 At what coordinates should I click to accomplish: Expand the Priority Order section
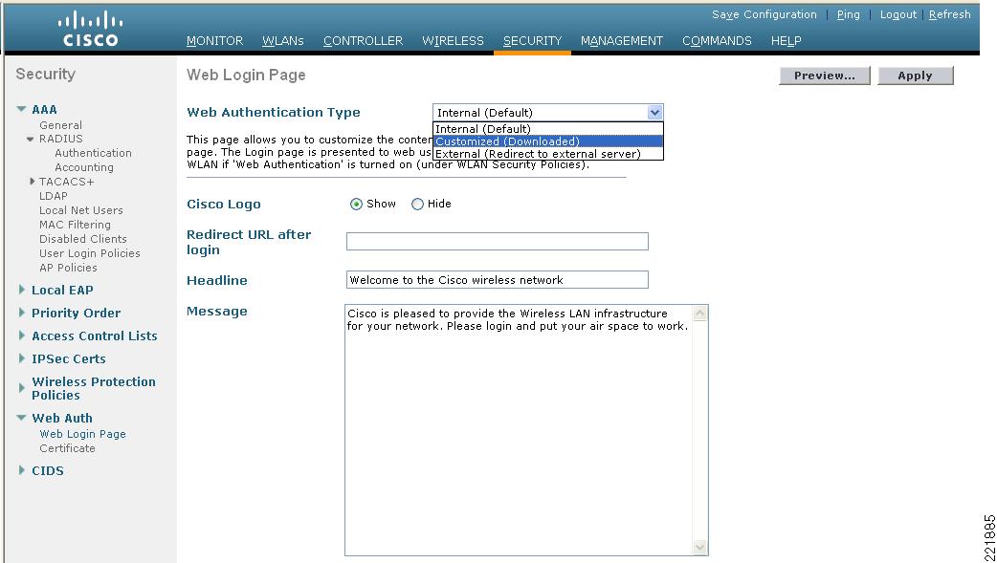[x=22, y=313]
